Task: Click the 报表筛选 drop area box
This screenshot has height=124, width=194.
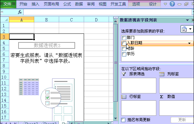Action: [x=139, y=85]
